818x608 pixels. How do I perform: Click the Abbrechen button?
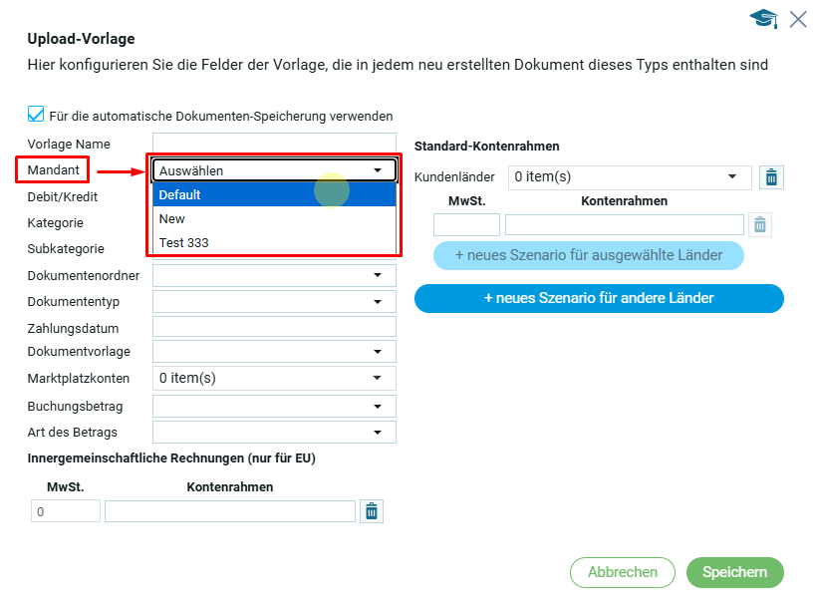[623, 572]
